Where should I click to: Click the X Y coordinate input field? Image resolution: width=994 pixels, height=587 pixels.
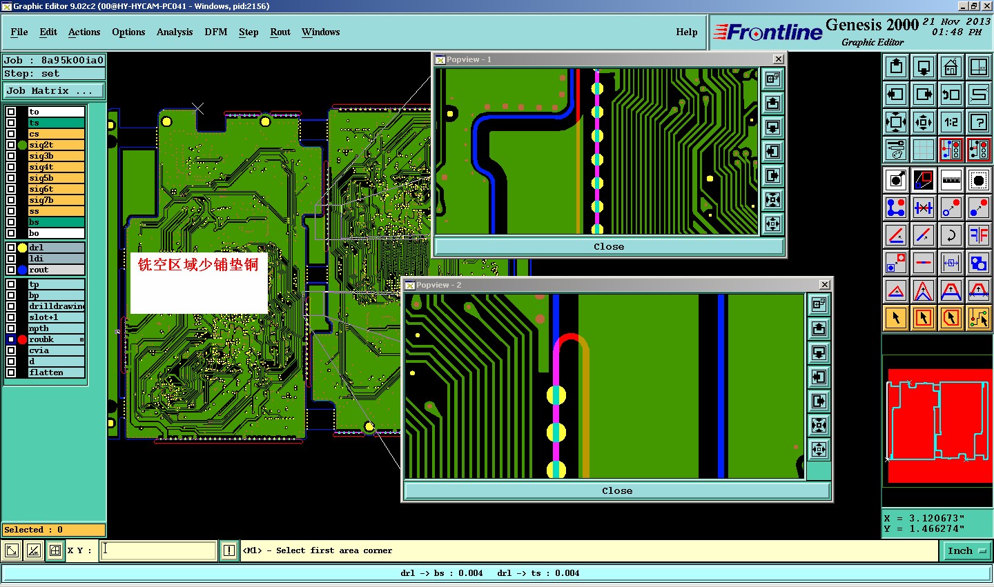click(x=159, y=550)
